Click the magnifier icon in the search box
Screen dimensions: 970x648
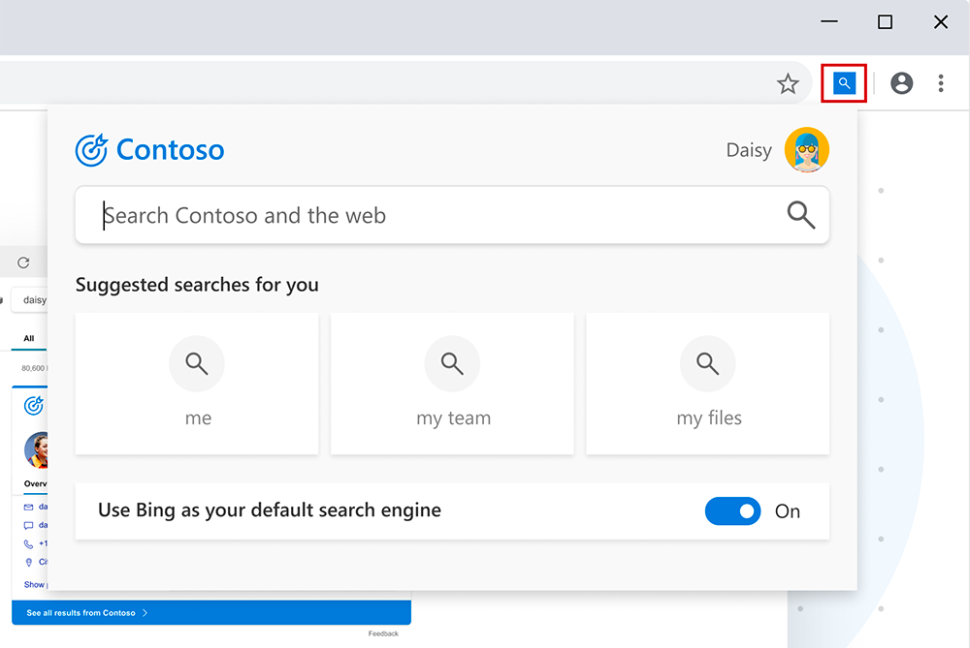[x=800, y=215]
